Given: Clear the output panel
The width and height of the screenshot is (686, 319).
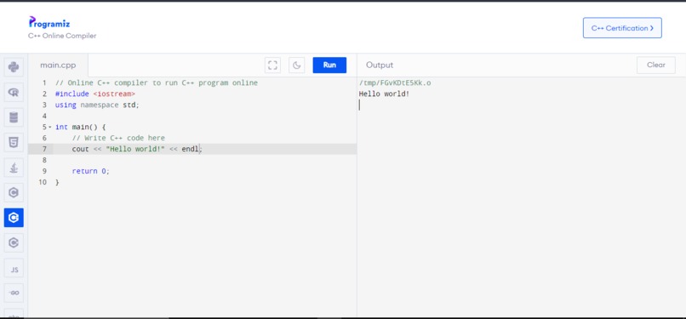Looking at the screenshot, I should tap(656, 66).
